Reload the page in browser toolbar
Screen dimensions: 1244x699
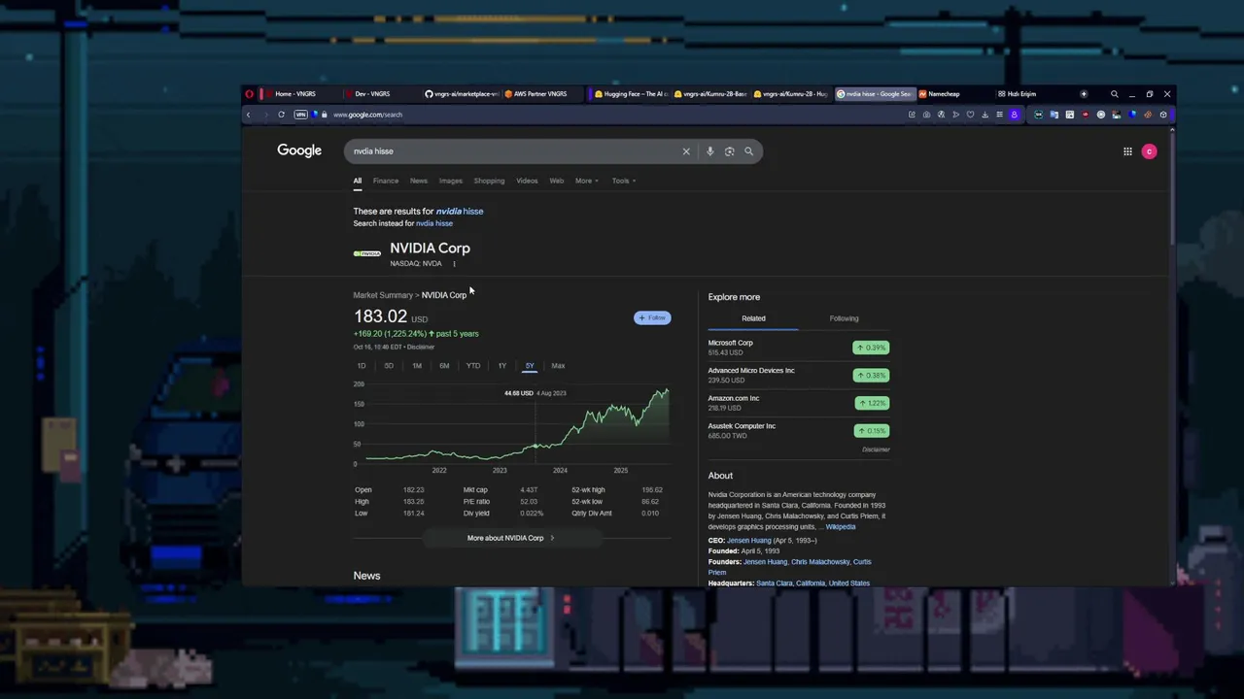pos(281,115)
